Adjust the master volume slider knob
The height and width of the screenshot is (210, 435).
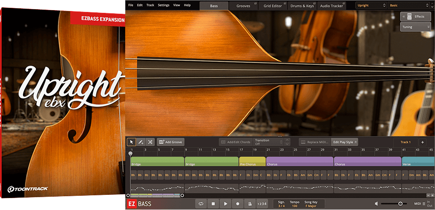pyautogui.click(x=400, y=204)
